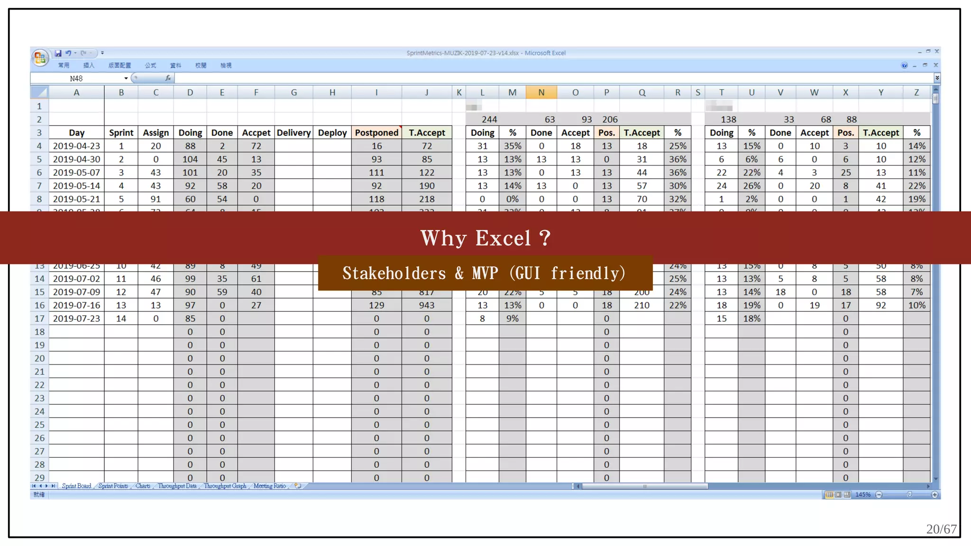The width and height of the screenshot is (971, 546).
Task: Select Normal view icon in status bar
Action: click(x=829, y=495)
